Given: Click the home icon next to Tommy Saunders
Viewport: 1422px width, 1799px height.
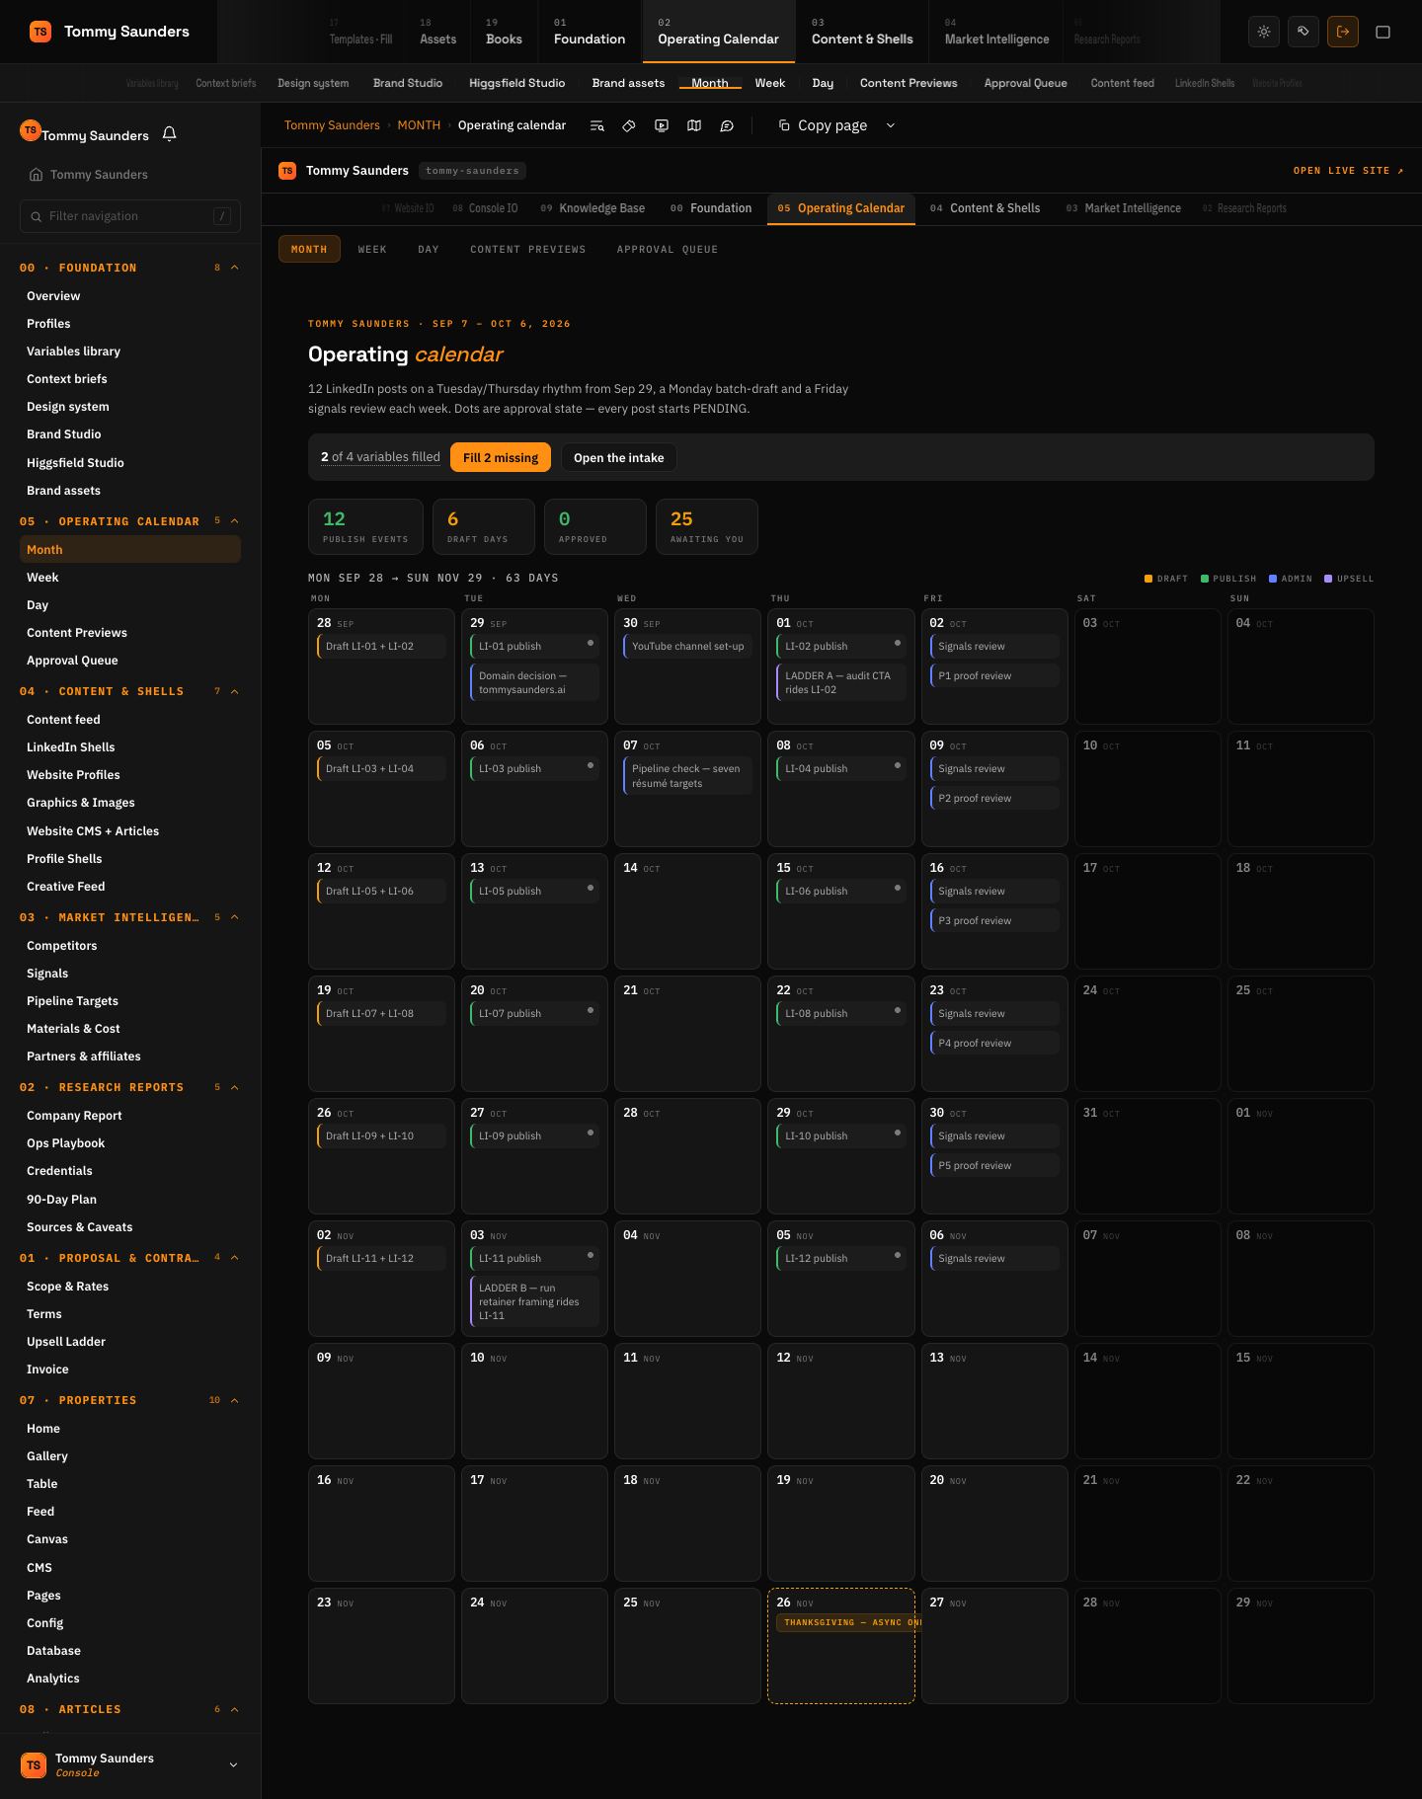Looking at the screenshot, I should pyautogui.click(x=37, y=175).
